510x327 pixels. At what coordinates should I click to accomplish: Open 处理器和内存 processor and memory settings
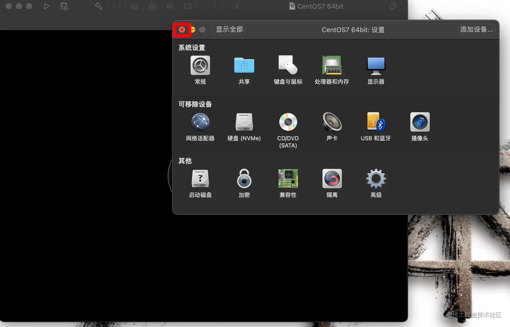332,65
